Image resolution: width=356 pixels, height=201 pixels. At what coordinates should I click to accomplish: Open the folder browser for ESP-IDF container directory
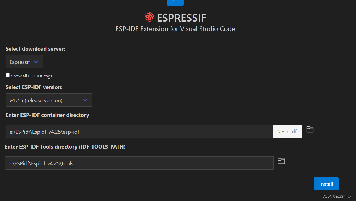pyautogui.click(x=310, y=129)
